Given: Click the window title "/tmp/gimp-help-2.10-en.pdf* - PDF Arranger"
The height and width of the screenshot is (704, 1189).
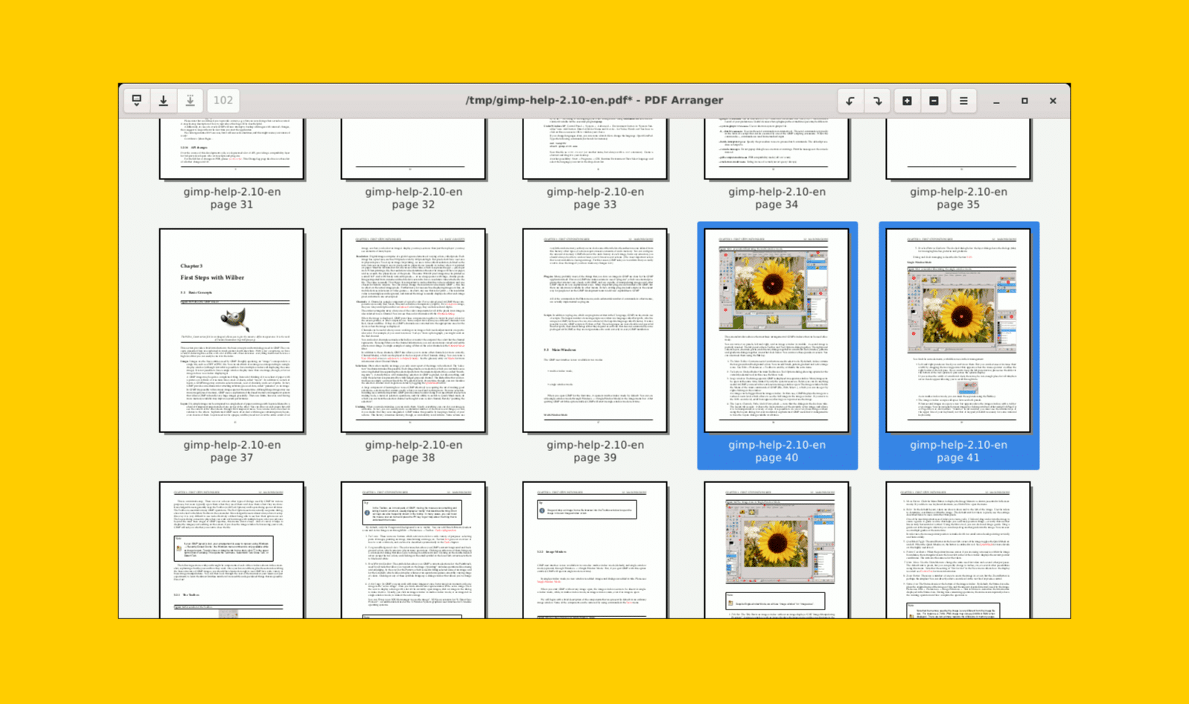Looking at the screenshot, I should point(594,100).
